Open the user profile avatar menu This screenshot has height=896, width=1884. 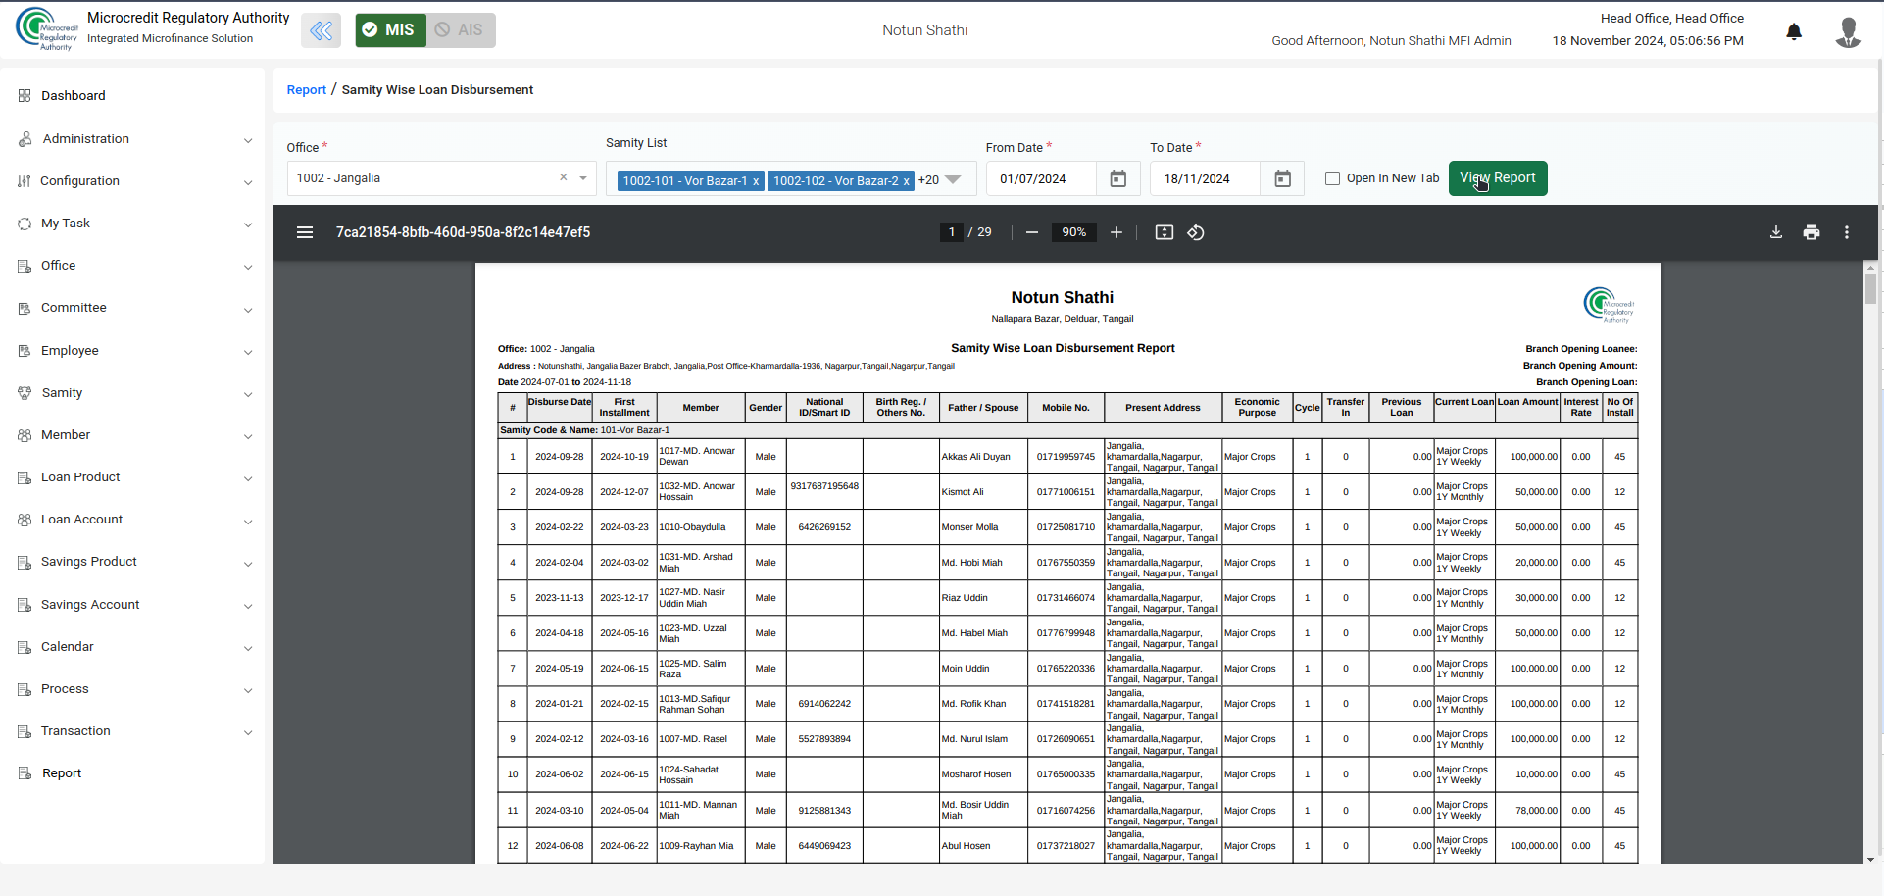pyautogui.click(x=1848, y=31)
